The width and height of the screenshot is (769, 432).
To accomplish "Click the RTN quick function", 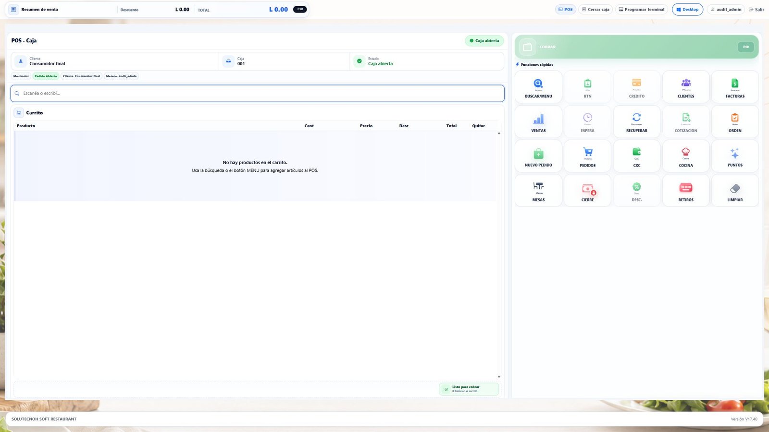I will point(587,87).
